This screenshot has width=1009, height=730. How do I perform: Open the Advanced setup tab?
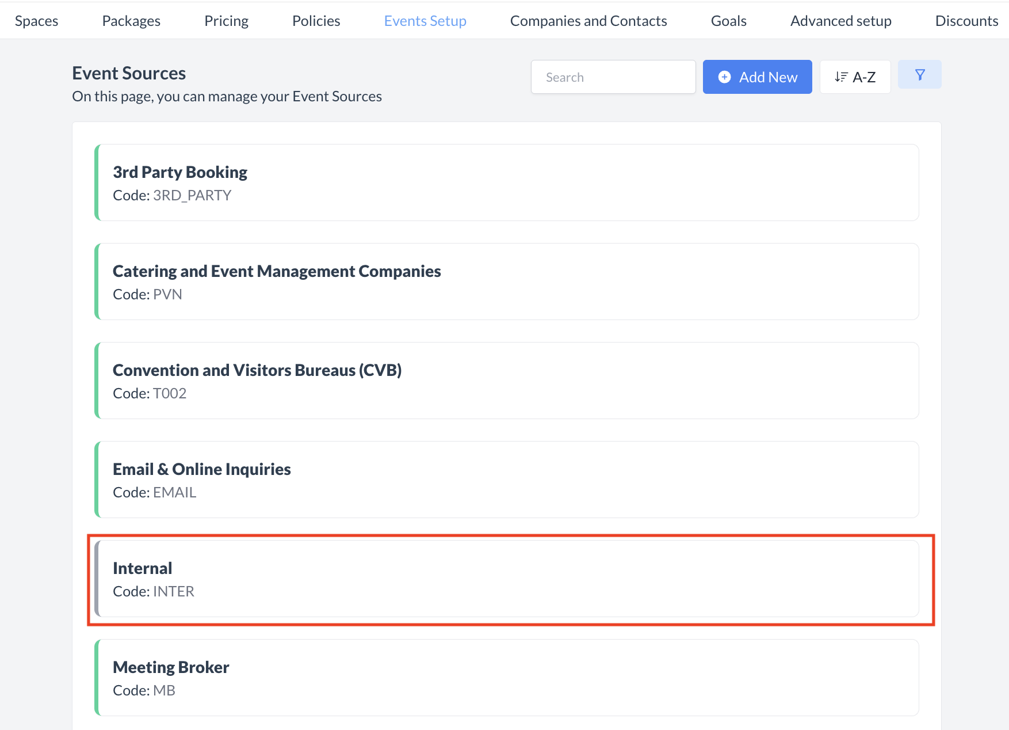tap(840, 21)
